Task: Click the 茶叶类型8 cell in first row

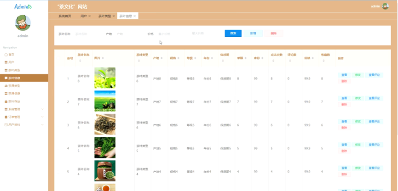Action: (142, 79)
